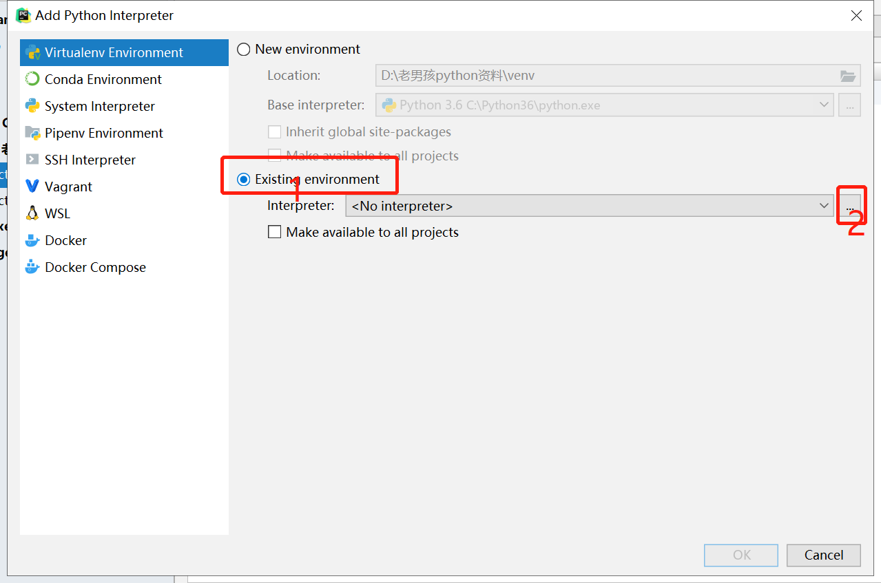Choose Docker Compose interpreter type
Viewport: 881px width, 583px height.
[124, 267]
